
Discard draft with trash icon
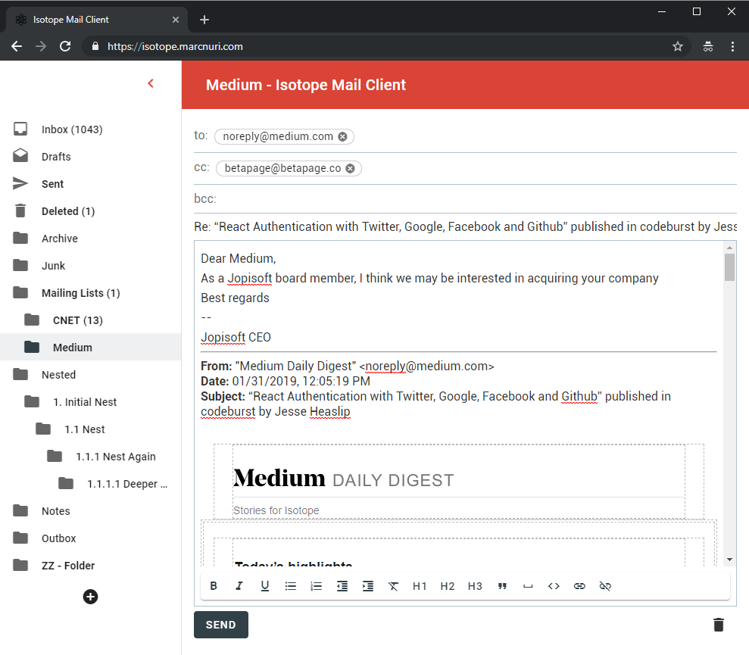tap(719, 625)
